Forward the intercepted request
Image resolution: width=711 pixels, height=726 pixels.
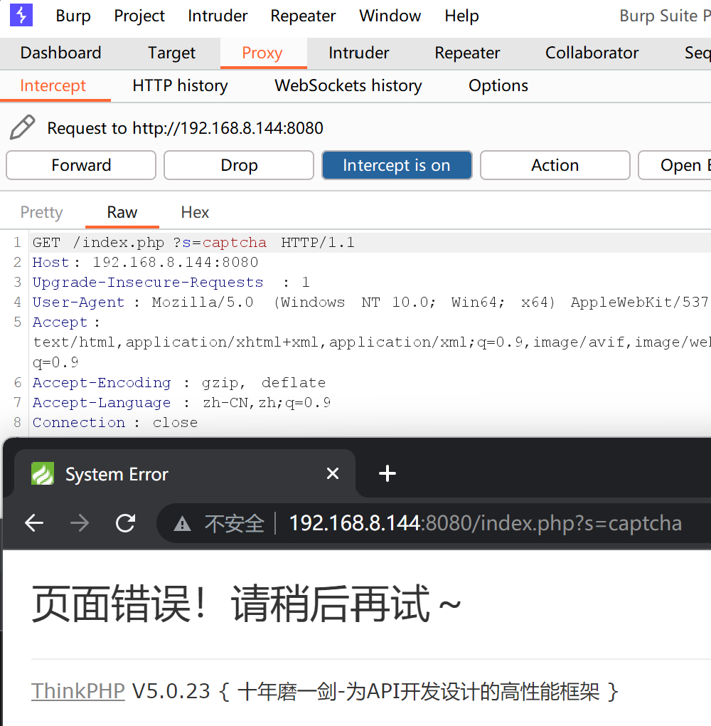click(x=81, y=165)
